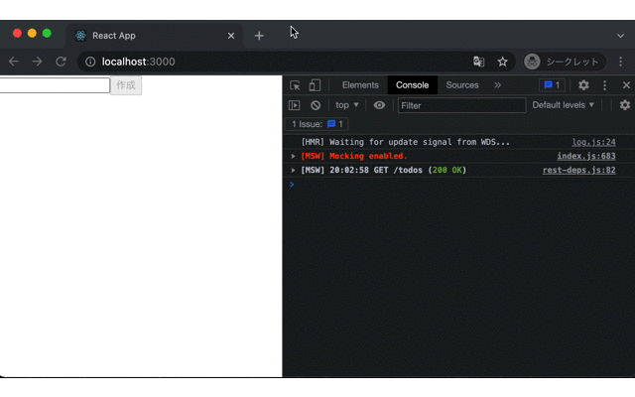This screenshot has height=397, width=635.
Task: Open the top JavaScript context dropdown
Action: pos(347,105)
